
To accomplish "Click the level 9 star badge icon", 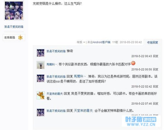I will point(20,38).
